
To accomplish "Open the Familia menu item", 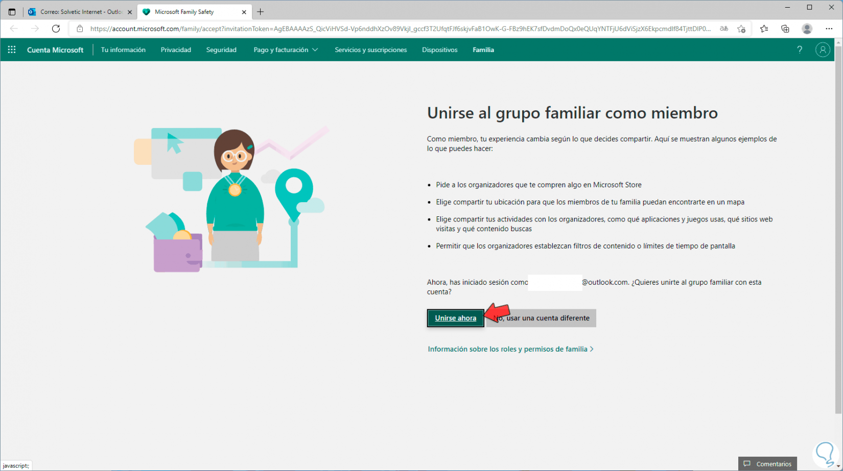I will (x=483, y=49).
